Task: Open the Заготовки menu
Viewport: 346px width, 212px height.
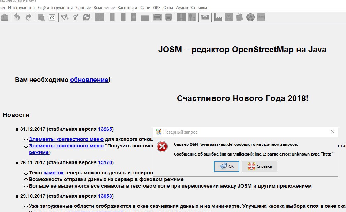Action: tap(127, 8)
